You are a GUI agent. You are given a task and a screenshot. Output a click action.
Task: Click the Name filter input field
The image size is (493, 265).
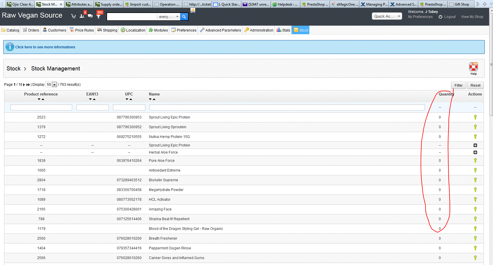coord(287,108)
